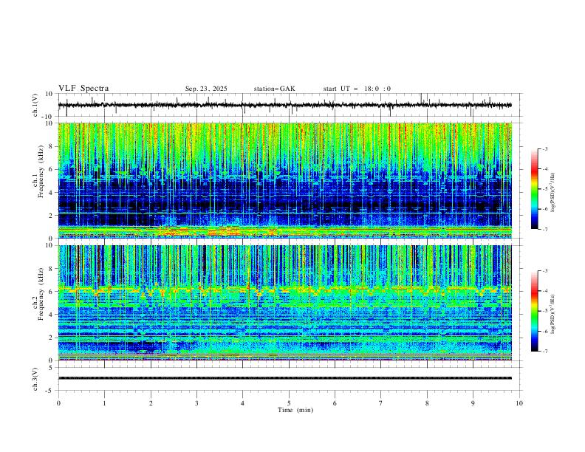Click the "6" kHz tick on ch.2 spectrogram

[x=51, y=292]
